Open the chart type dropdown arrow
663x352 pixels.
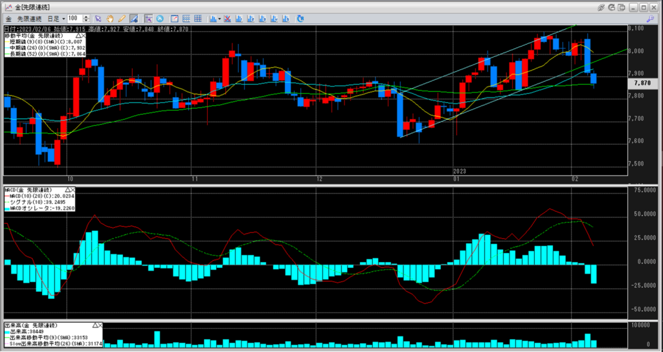click(220, 19)
